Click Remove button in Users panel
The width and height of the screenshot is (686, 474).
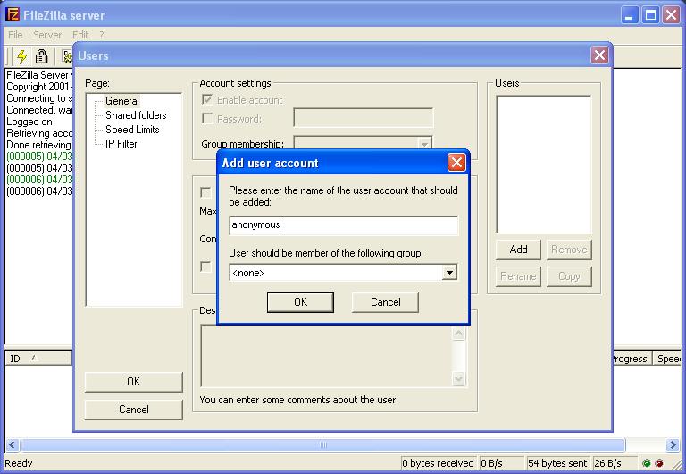click(569, 250)
